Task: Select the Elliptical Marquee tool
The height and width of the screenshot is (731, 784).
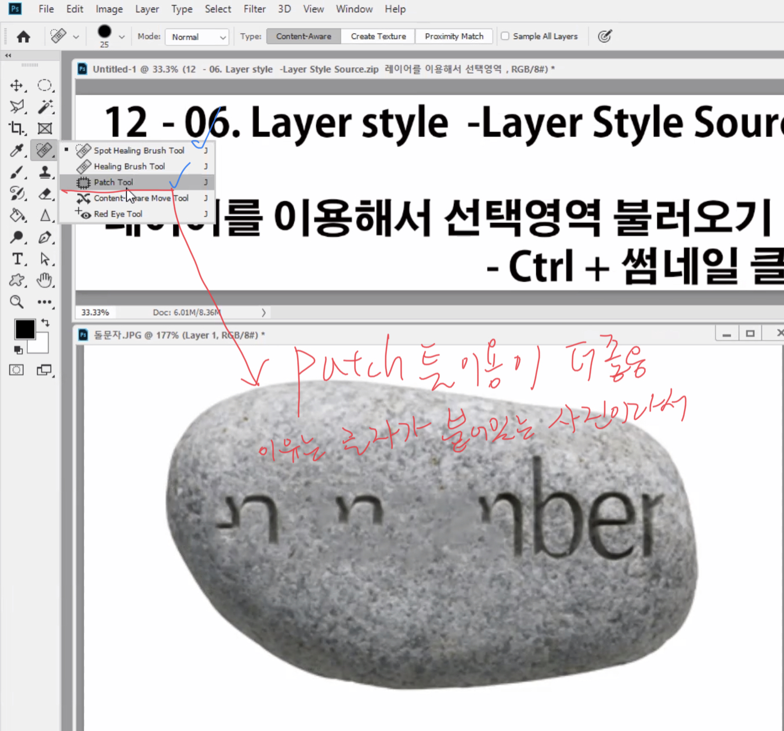Action: coord(45,85)
